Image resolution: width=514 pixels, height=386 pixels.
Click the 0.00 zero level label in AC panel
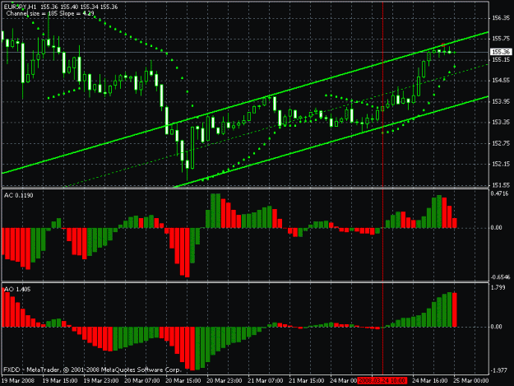pyautogui.click(x=496, y=228)
